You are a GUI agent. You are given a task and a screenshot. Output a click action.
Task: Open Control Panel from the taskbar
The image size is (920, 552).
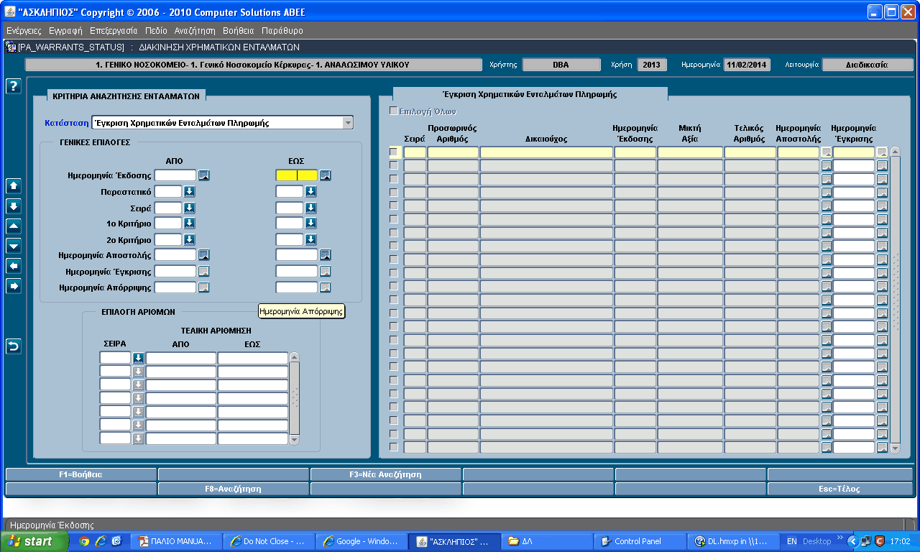pos(638,541)
